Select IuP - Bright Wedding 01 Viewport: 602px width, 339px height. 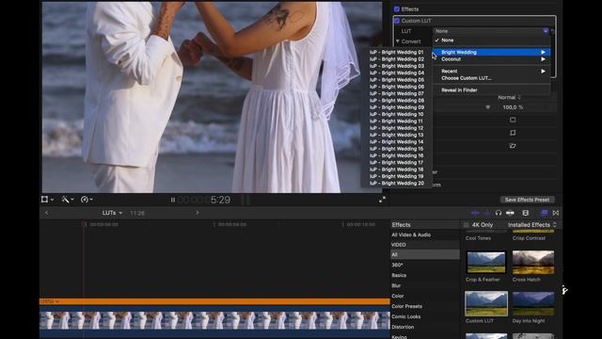397,52
